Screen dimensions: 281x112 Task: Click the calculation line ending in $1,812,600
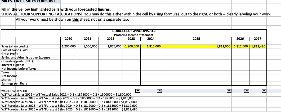tap(69, 106)
